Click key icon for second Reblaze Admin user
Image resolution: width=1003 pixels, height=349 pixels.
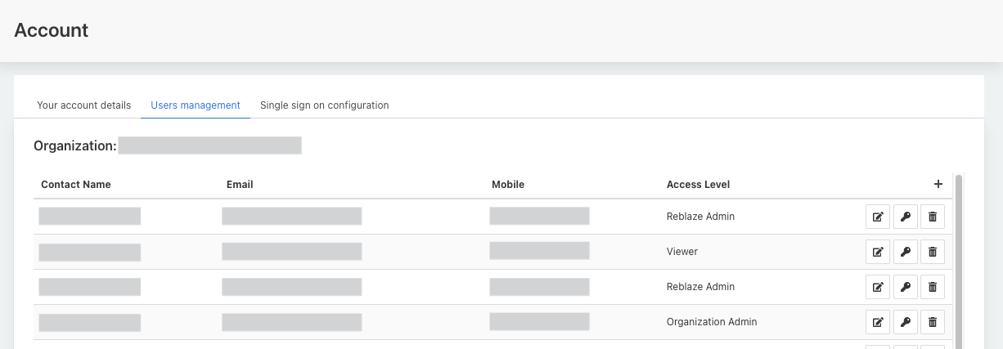905,287
